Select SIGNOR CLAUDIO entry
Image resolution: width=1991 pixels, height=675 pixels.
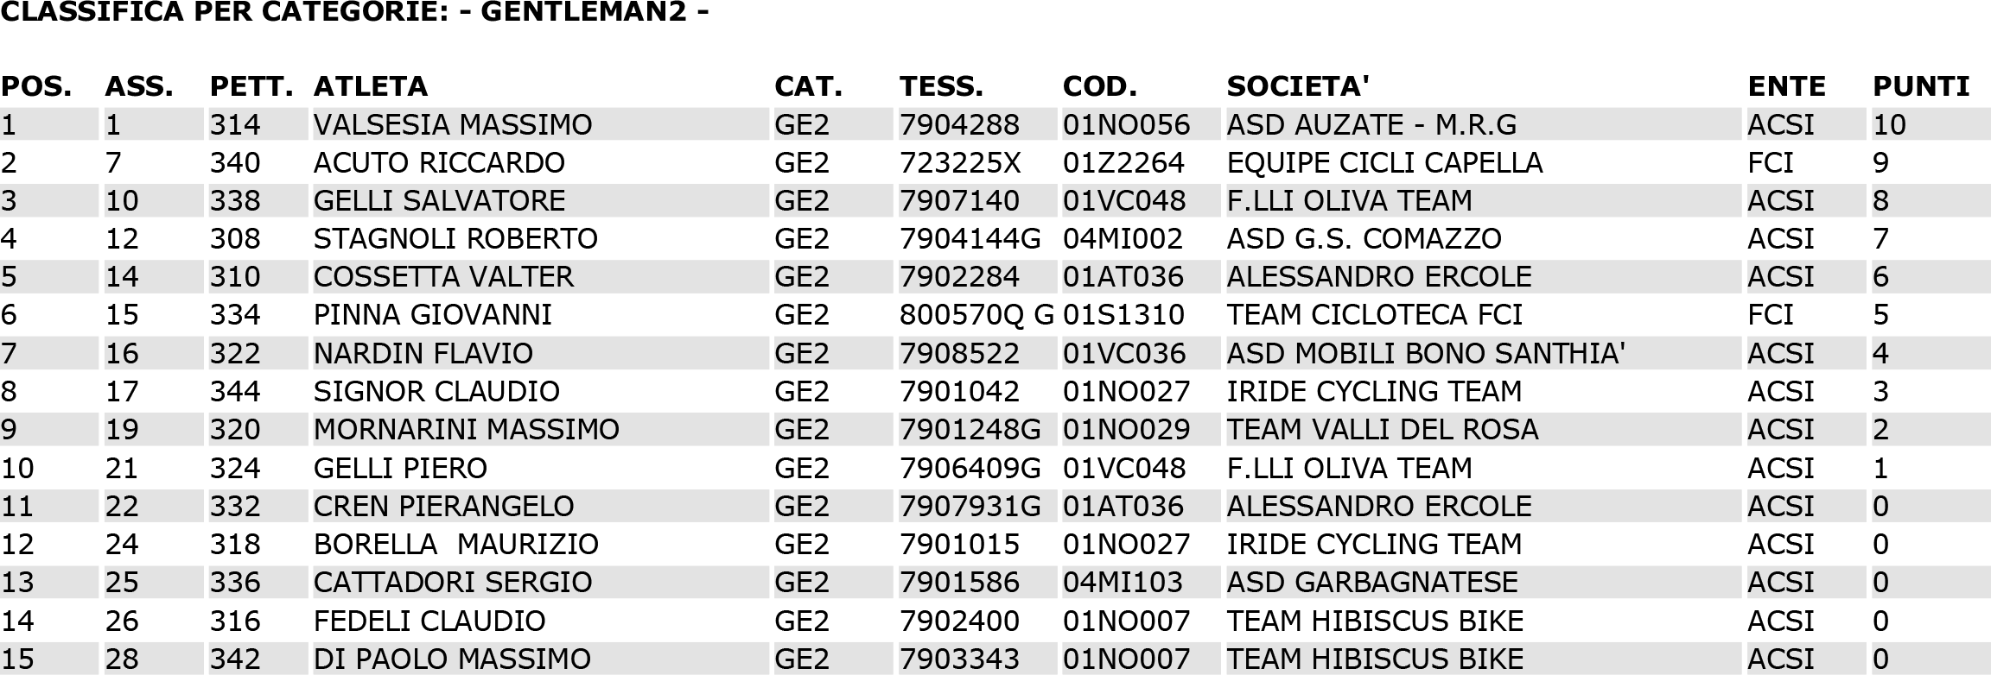pyautogui.click(x=436, y=391)
